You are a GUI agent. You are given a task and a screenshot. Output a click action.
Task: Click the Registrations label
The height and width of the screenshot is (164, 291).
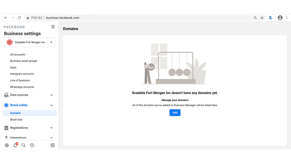point(19,128)
